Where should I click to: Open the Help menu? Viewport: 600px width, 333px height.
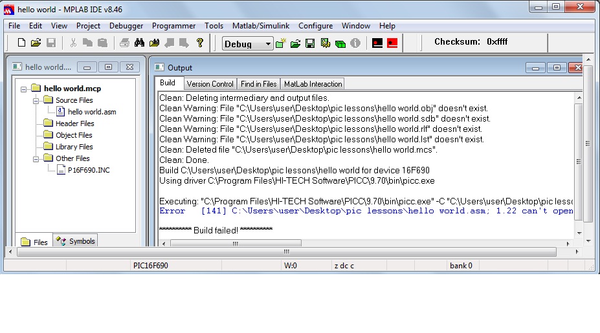pyautogui.click(x=387, y=26)
